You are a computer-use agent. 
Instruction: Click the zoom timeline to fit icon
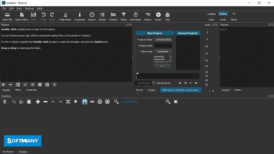point(176,102)
